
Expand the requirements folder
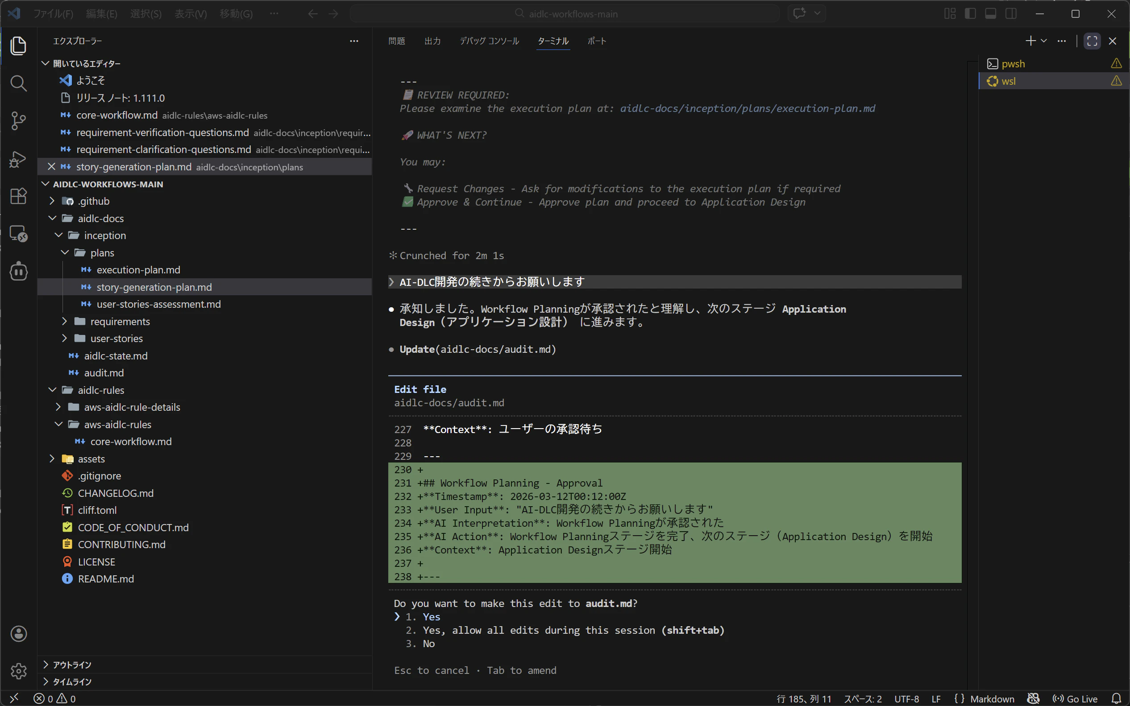pyautogui.click(x=64, y=321)
